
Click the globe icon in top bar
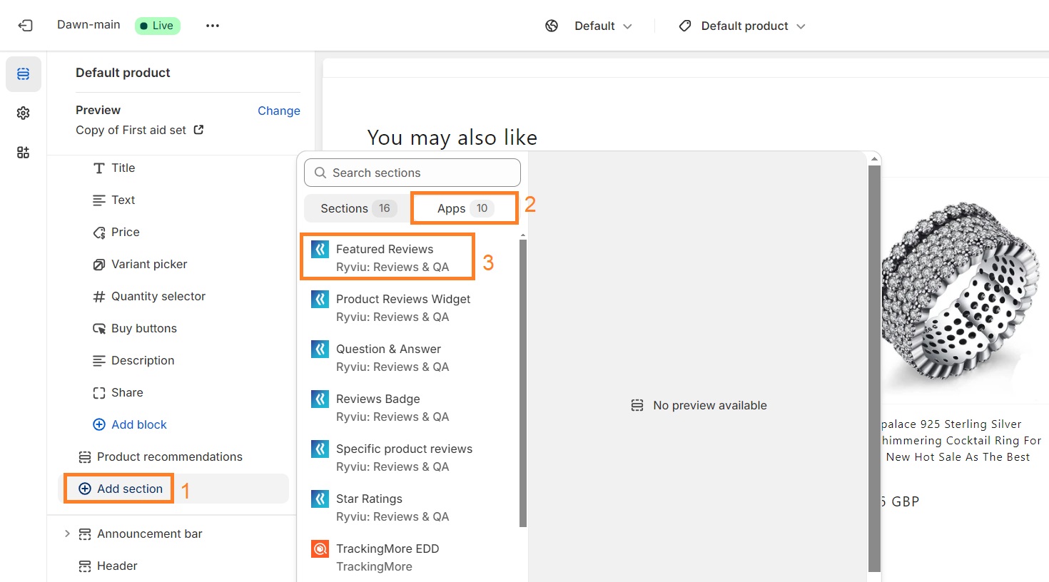(552, 26)
